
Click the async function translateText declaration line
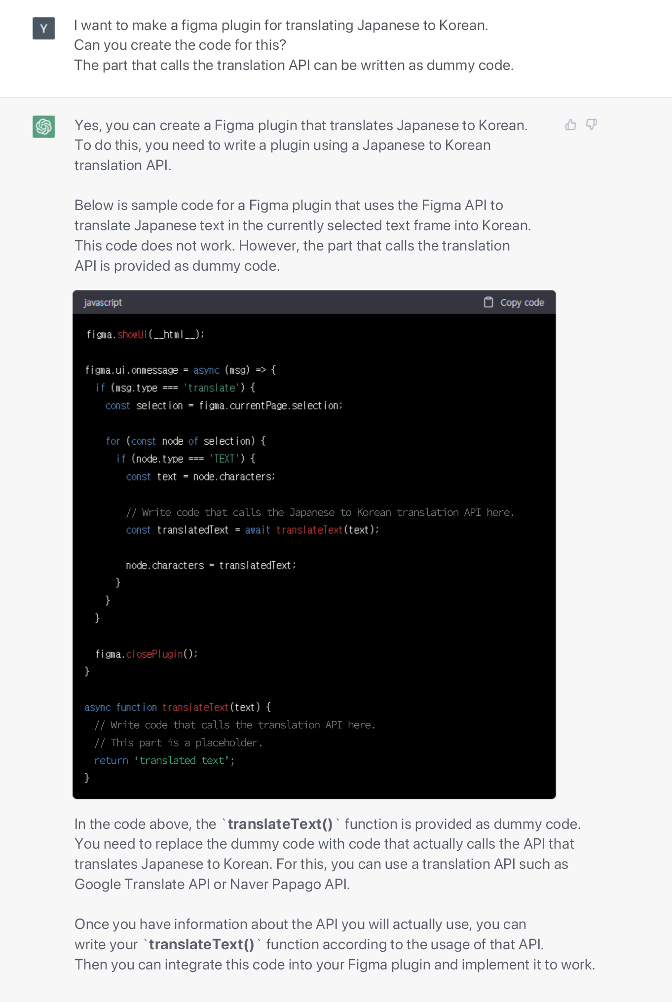point(178,707)
